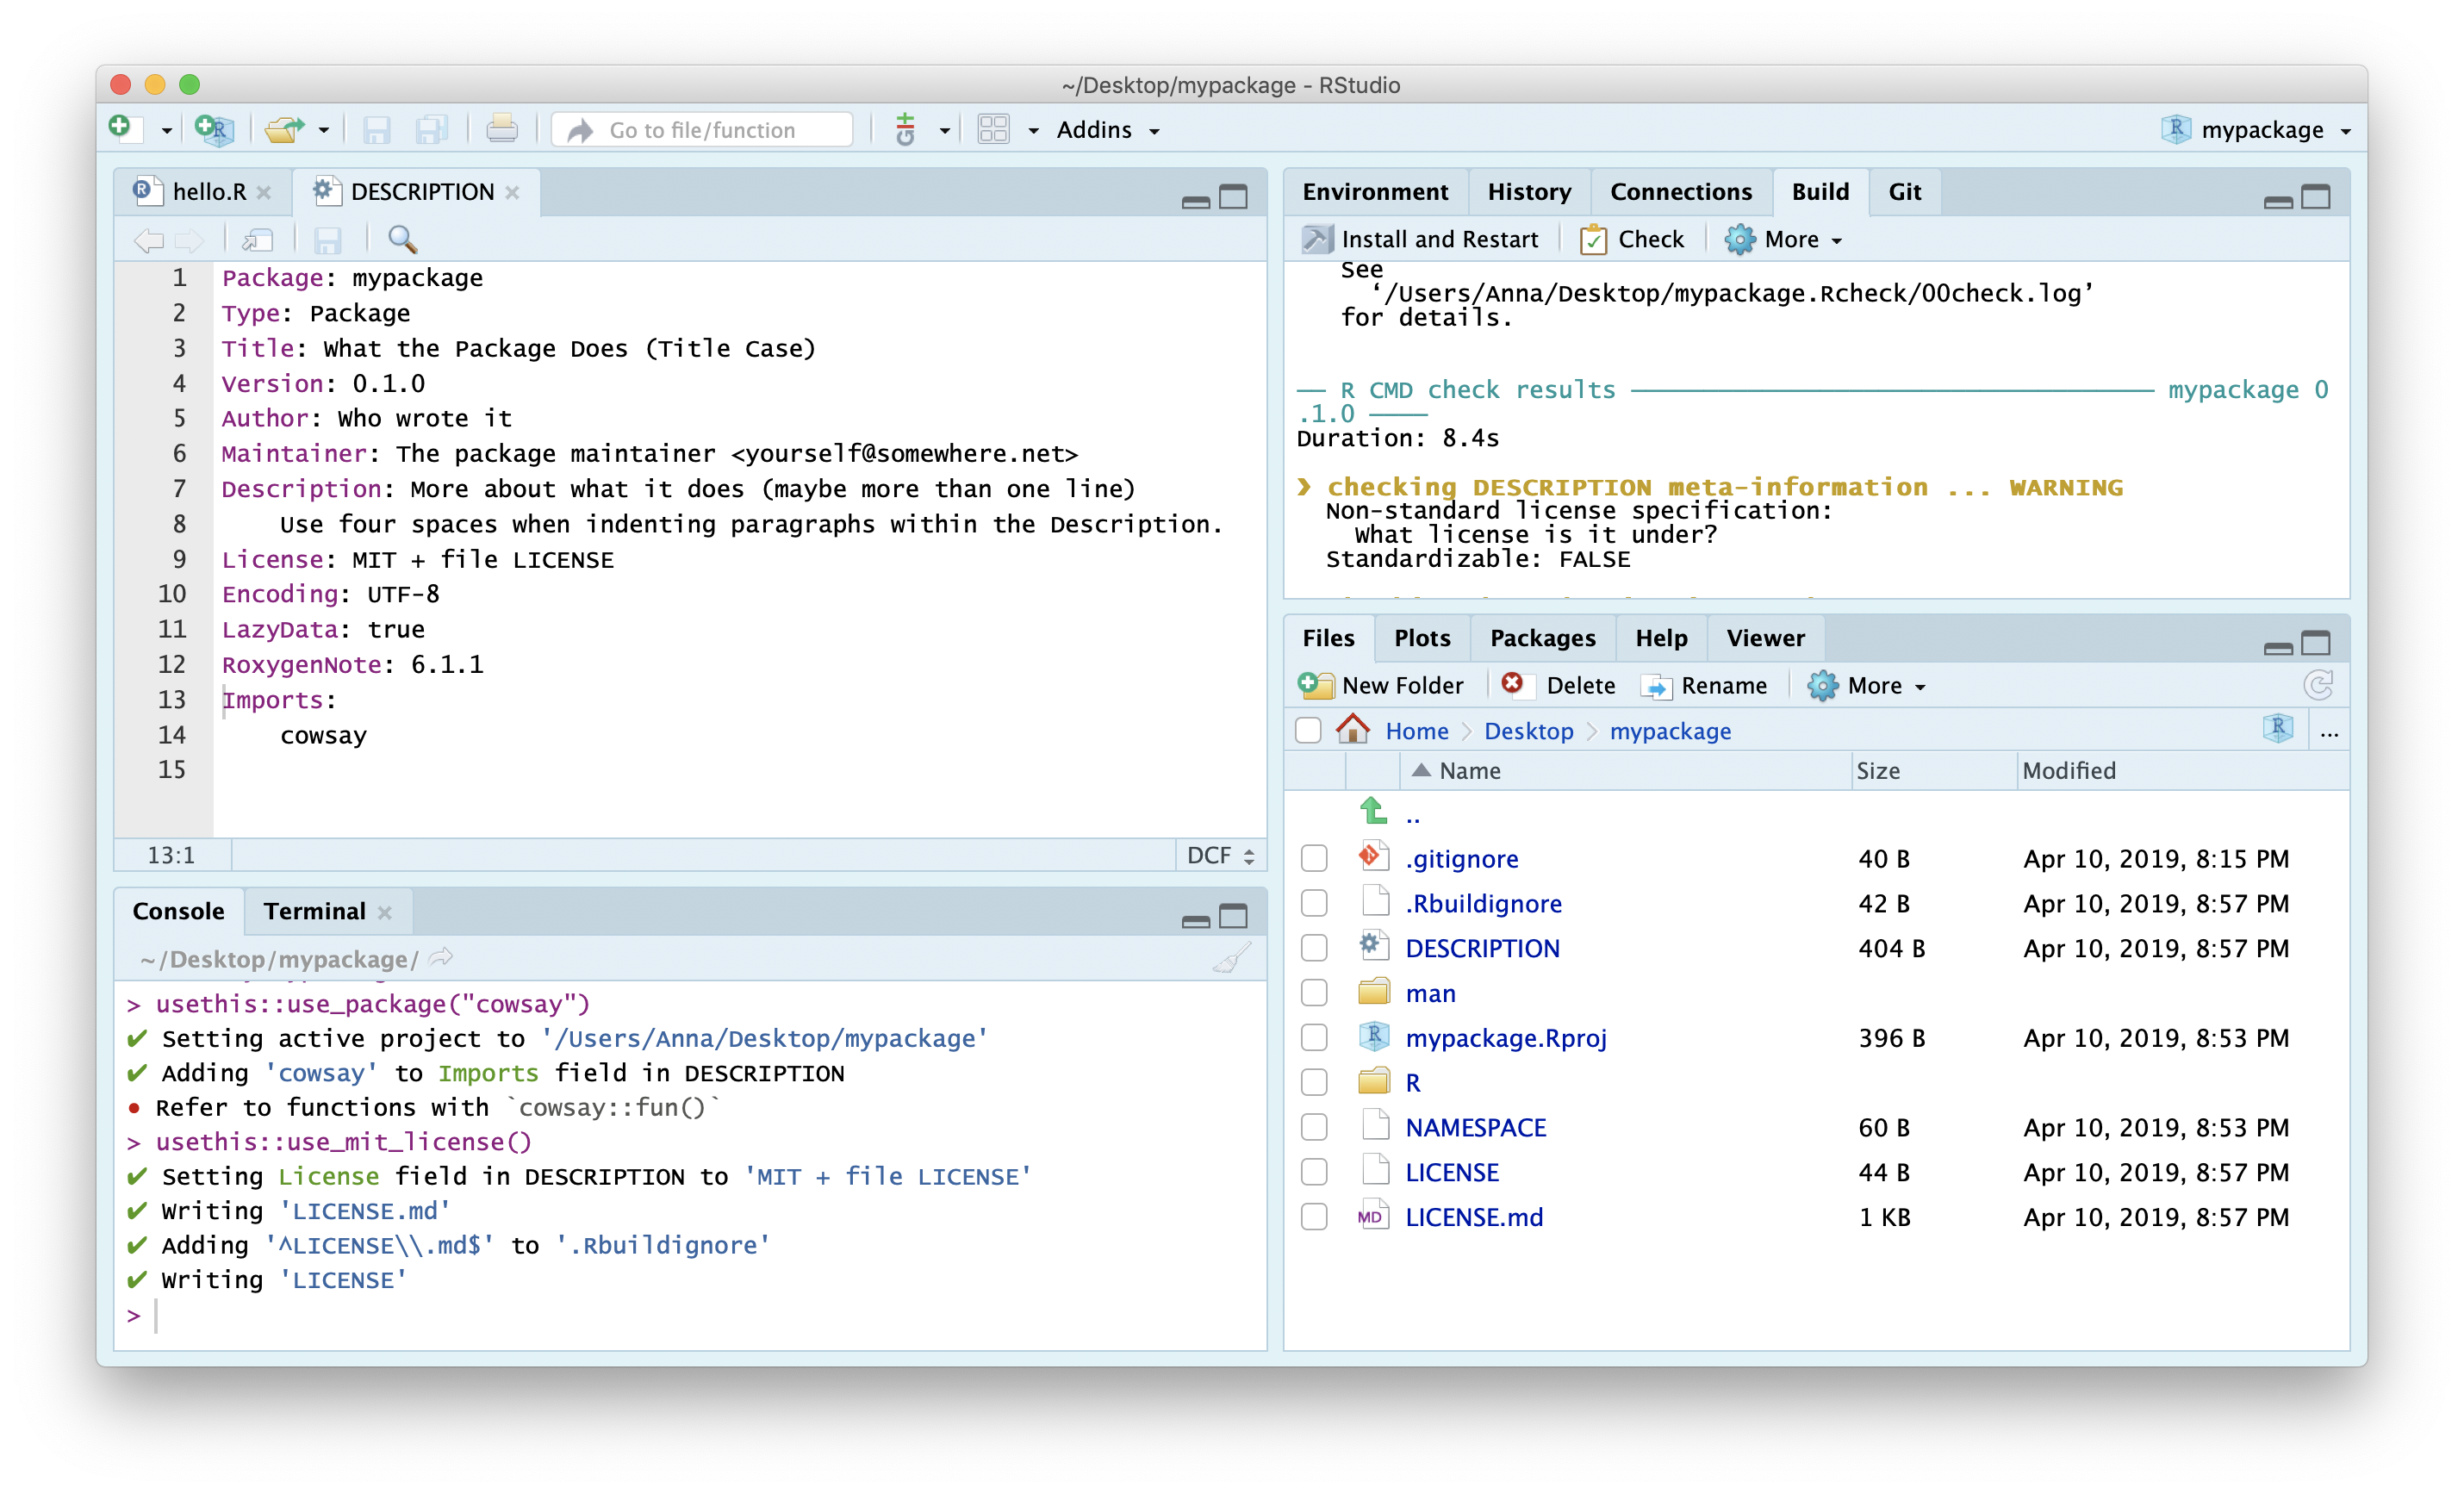Click the editor Save icon for DESCRIPTION
This screenshot has height=1494, width=2464.
click(x=328, y=240)
